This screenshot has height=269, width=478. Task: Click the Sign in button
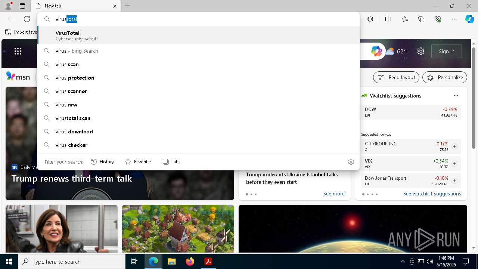pyautogui.click(x=447, y=51)
